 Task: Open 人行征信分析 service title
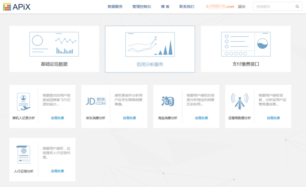pos(23,171)
